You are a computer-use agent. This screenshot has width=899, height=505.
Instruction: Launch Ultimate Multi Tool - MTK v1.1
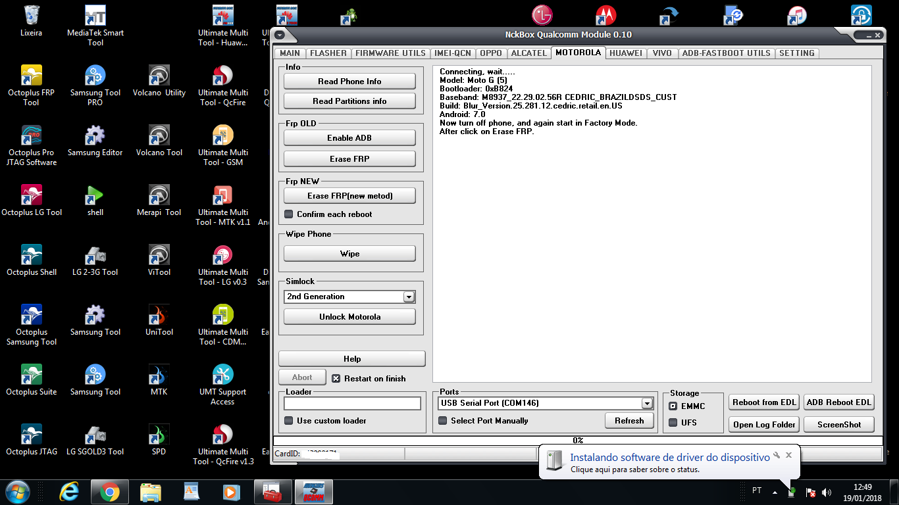click(x=222, y=205)
